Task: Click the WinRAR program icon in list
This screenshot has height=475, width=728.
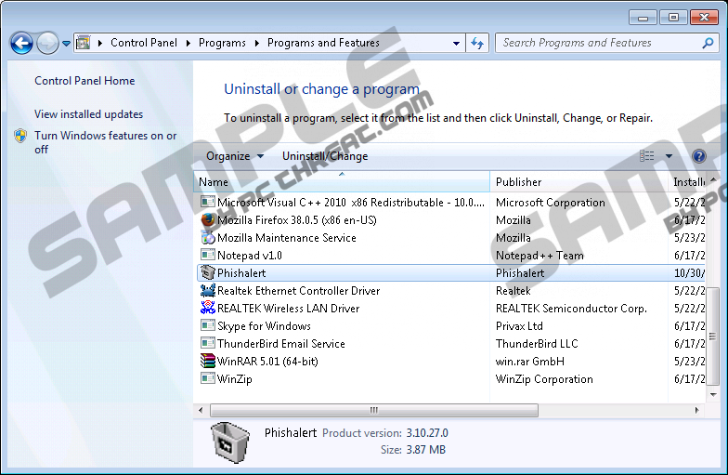Action: click(x=208, y=362)
